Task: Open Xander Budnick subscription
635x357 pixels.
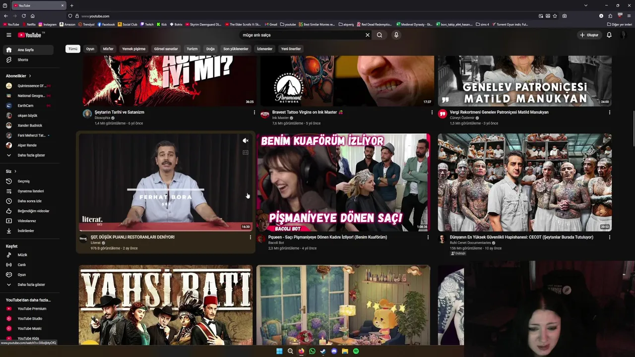Action: (x=28, y=125)
